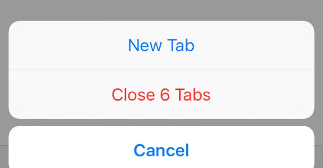Tap the New Tab option
323x168 pixels.
click(x=161, y=45)
